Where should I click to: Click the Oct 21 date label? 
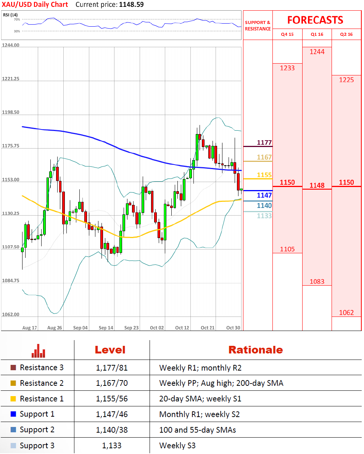click(208, 328)
